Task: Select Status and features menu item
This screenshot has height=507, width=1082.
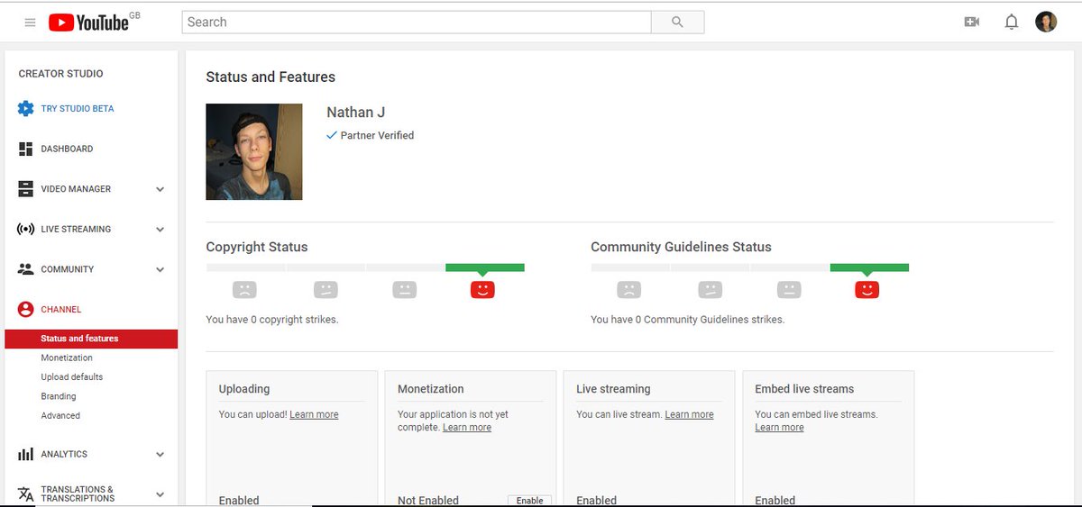Action: [x=91, y=339]
